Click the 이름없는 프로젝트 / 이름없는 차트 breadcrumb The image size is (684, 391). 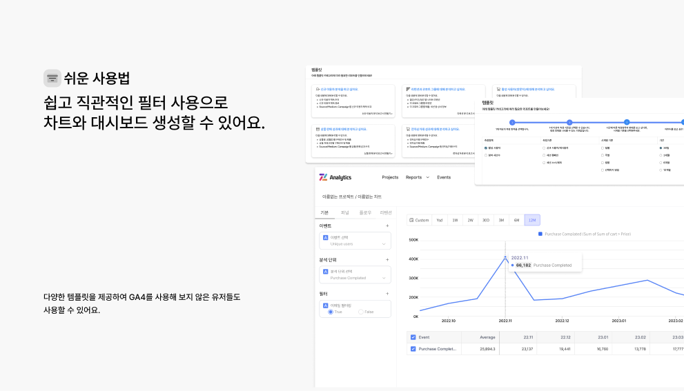[x=351, y=197]
